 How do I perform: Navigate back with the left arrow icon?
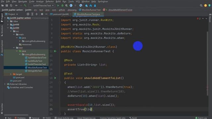coord(16,6)
